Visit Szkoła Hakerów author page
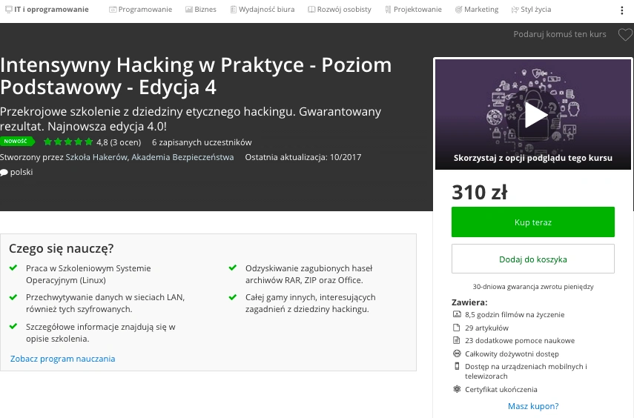Image resolution: width=634 pixels, height=418 pixels. pos(96,157)
